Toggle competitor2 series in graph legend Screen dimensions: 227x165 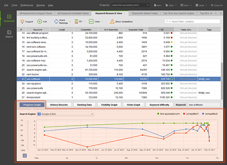pyautogui.click(x=210, y=114)
